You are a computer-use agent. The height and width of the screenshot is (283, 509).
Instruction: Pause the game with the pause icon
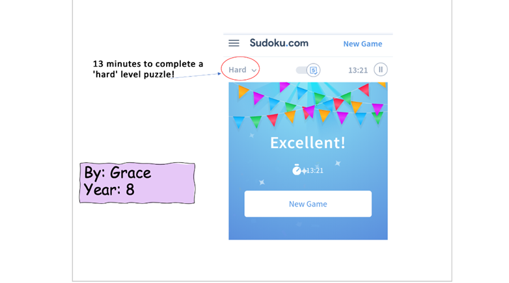click(381, 69)
